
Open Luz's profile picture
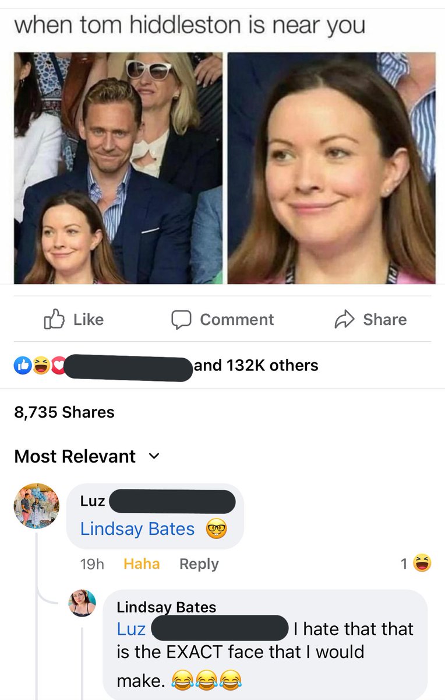click(37, 506)
